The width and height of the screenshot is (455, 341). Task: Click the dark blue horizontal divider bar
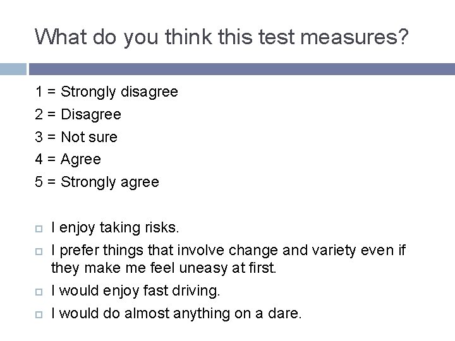click(242, 69)
